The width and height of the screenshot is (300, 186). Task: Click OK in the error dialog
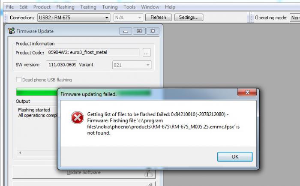(235, 157)
